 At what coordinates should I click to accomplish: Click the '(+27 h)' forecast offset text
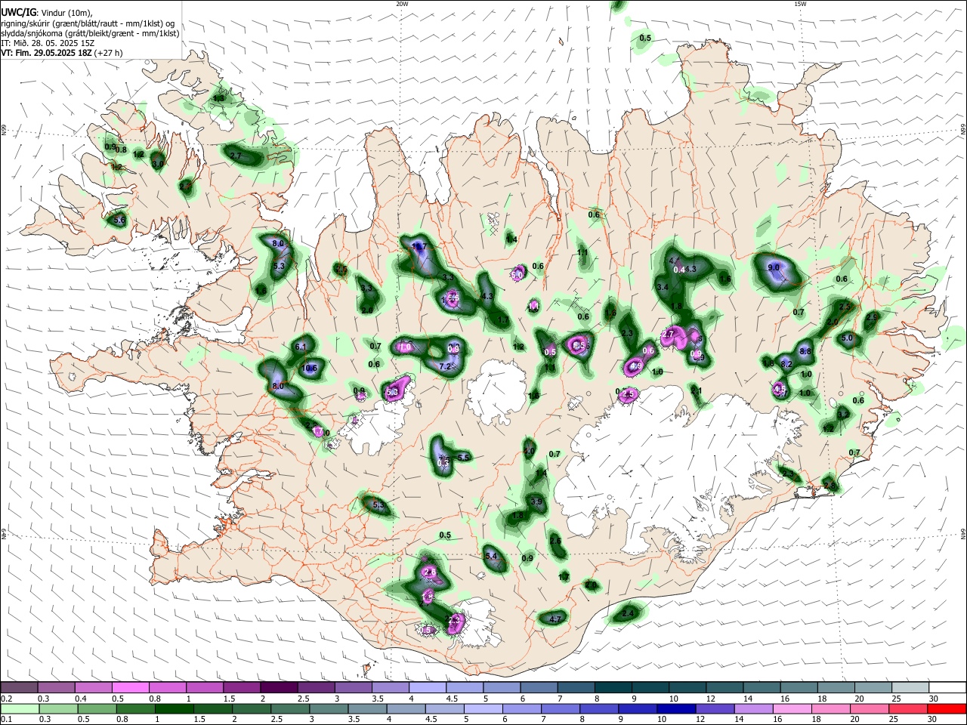pos(110,53)
